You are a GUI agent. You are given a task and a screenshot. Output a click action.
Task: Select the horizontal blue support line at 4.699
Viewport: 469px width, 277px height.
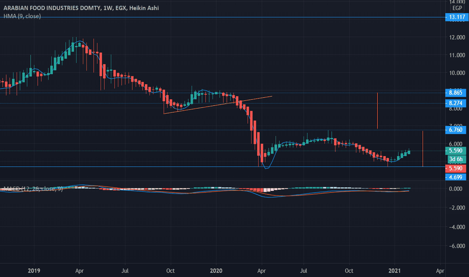(x=222, y=167)
